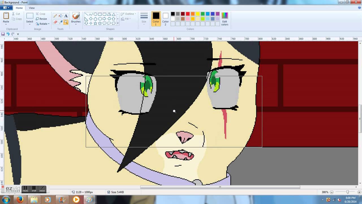Screen dimensions: 362x204
Task: Expand the Brushes dropdown arrow
Action: point(76,24)
